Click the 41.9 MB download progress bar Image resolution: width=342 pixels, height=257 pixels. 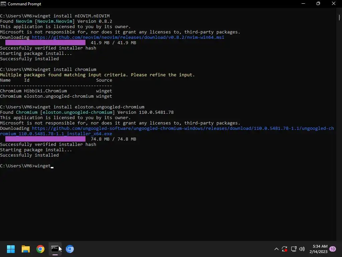[45, 42]
